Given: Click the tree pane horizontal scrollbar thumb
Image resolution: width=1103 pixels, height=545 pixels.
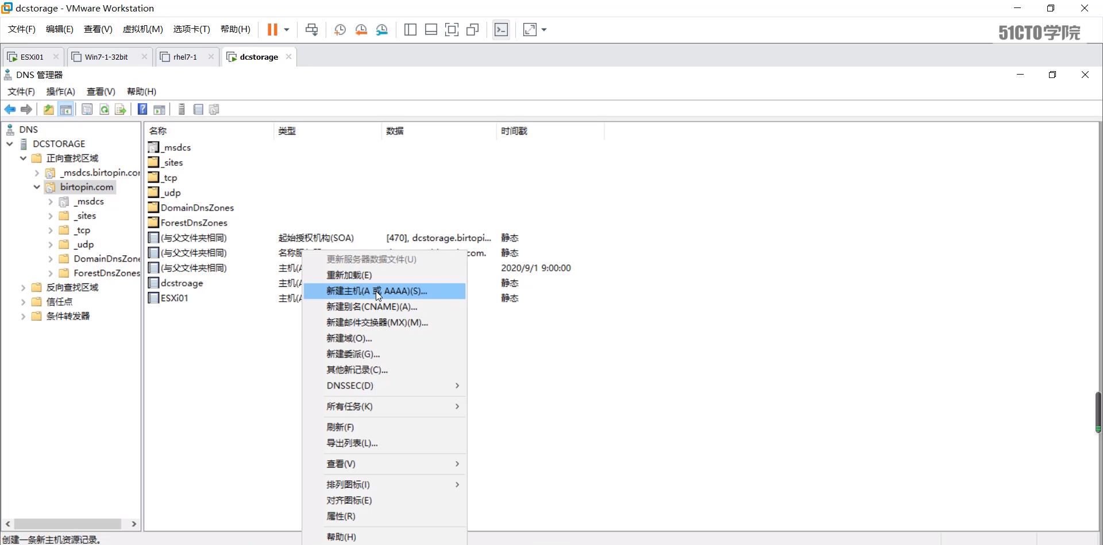Looking at the screenshot, I should coord(68,524).
